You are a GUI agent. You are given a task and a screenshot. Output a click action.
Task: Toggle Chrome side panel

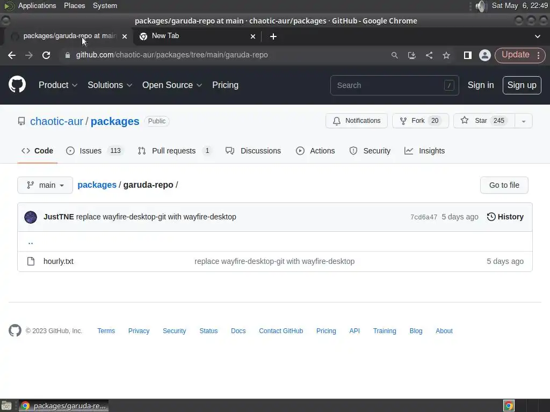click(x=468, y=55)
